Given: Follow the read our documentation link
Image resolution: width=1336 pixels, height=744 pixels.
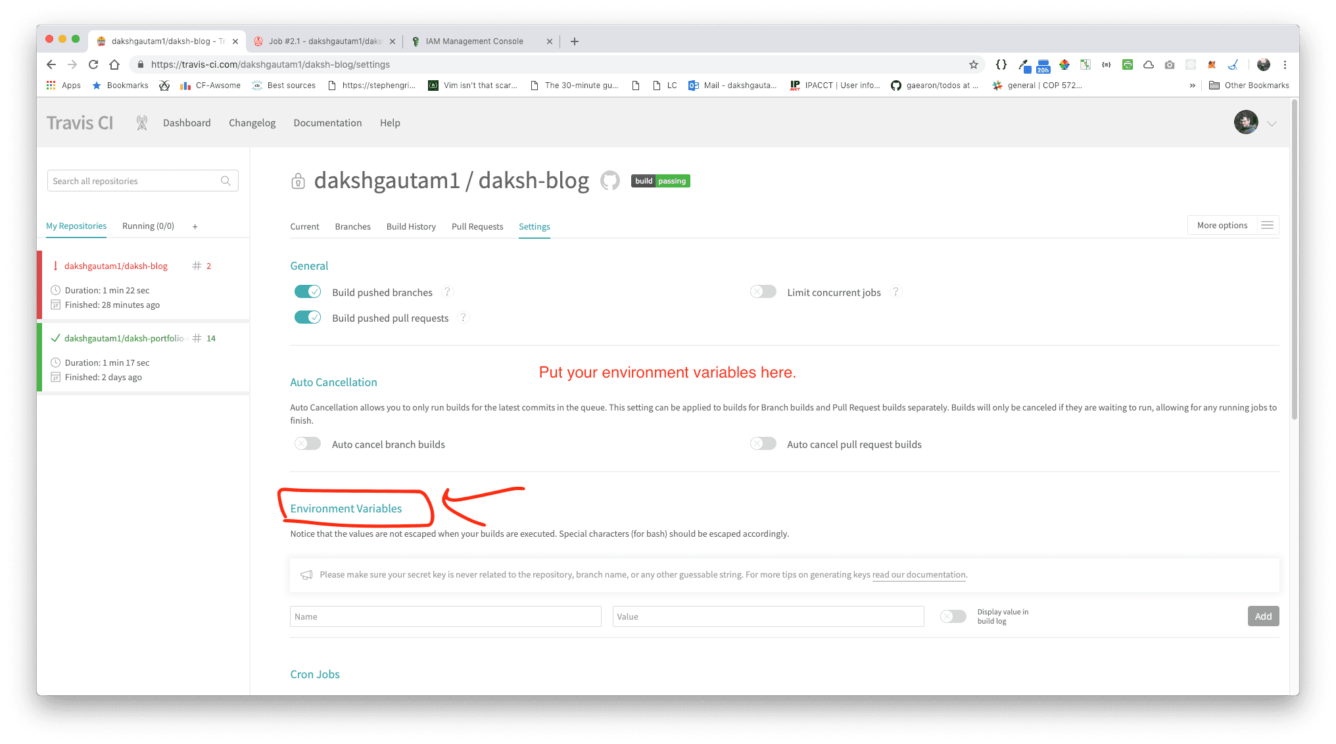Looking at the screenshot, I should coord(919,575).
